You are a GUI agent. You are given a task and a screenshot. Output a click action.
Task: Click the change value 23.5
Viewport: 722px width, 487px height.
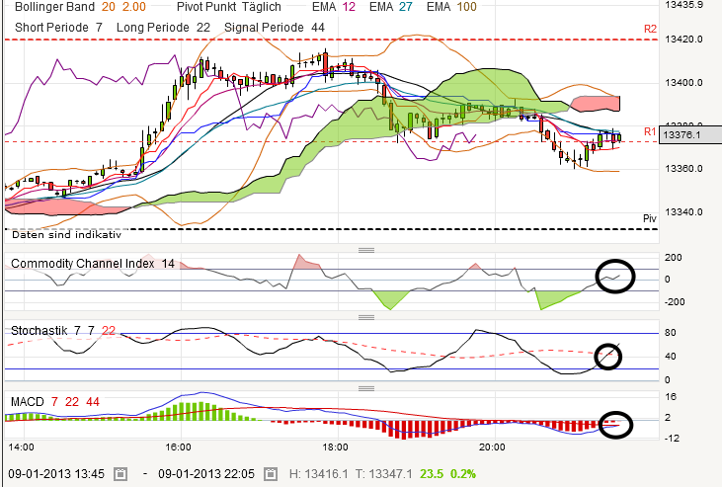pyautogui.click(x=432, y=473)
